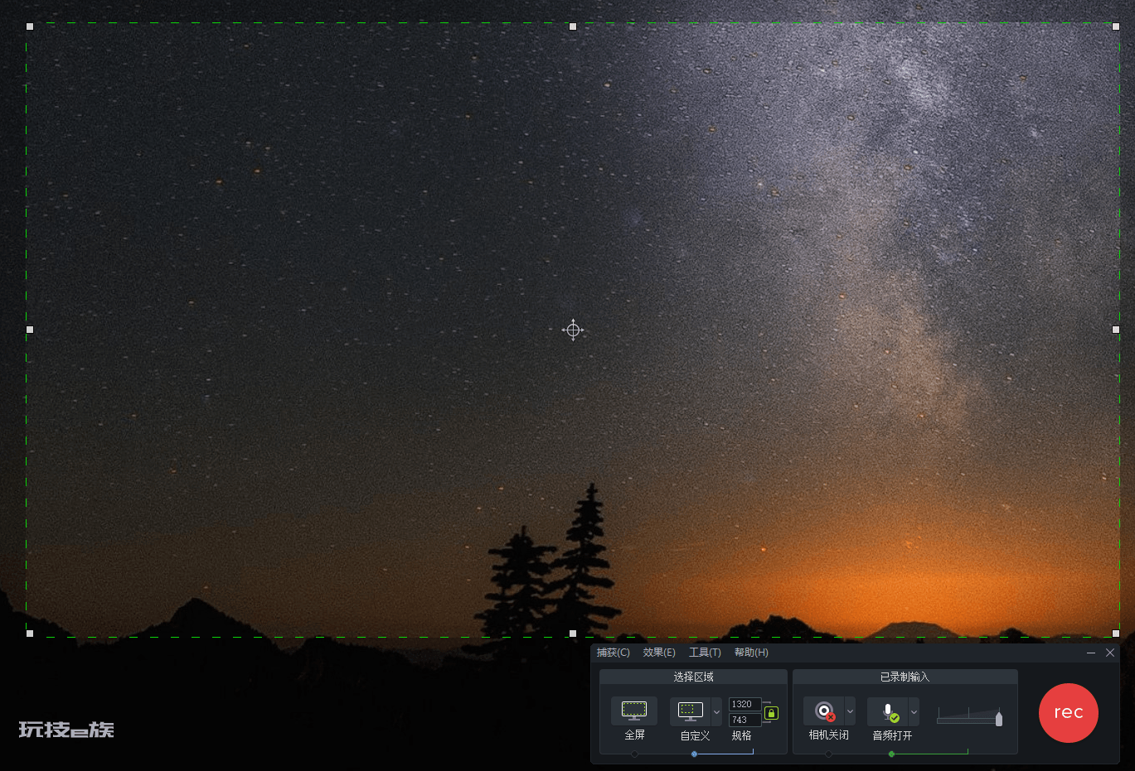Screen dimensions: 1135x771
Task: Click the 自定义 label text
Action: pyautogui.click(x=695, y=735)
